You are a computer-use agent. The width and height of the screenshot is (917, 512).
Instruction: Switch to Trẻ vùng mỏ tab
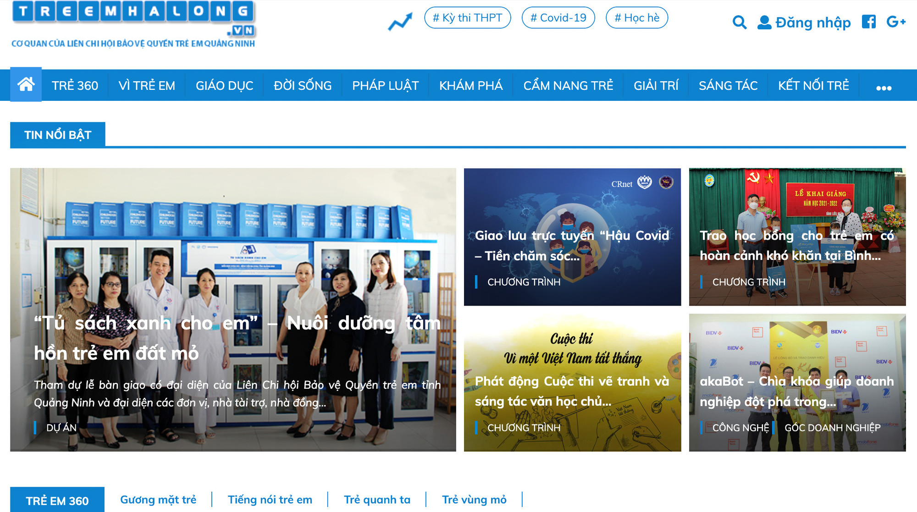pos(474,500)
